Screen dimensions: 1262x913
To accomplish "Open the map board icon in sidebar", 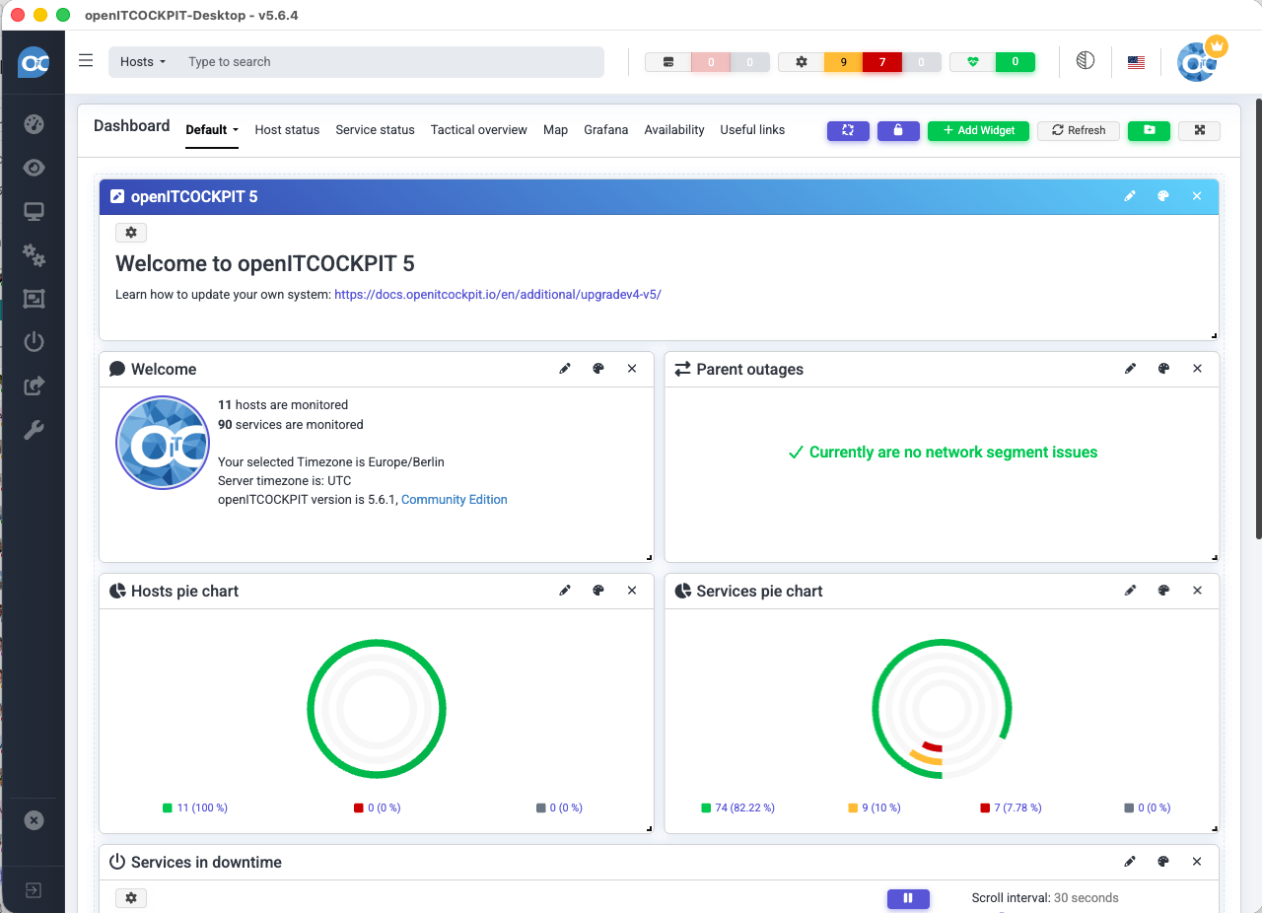I will [34, 298].
